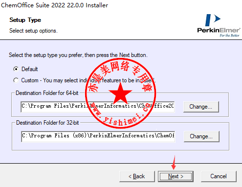
Task: Go back to the previous installer step
Action: click(x=137, y=176)
